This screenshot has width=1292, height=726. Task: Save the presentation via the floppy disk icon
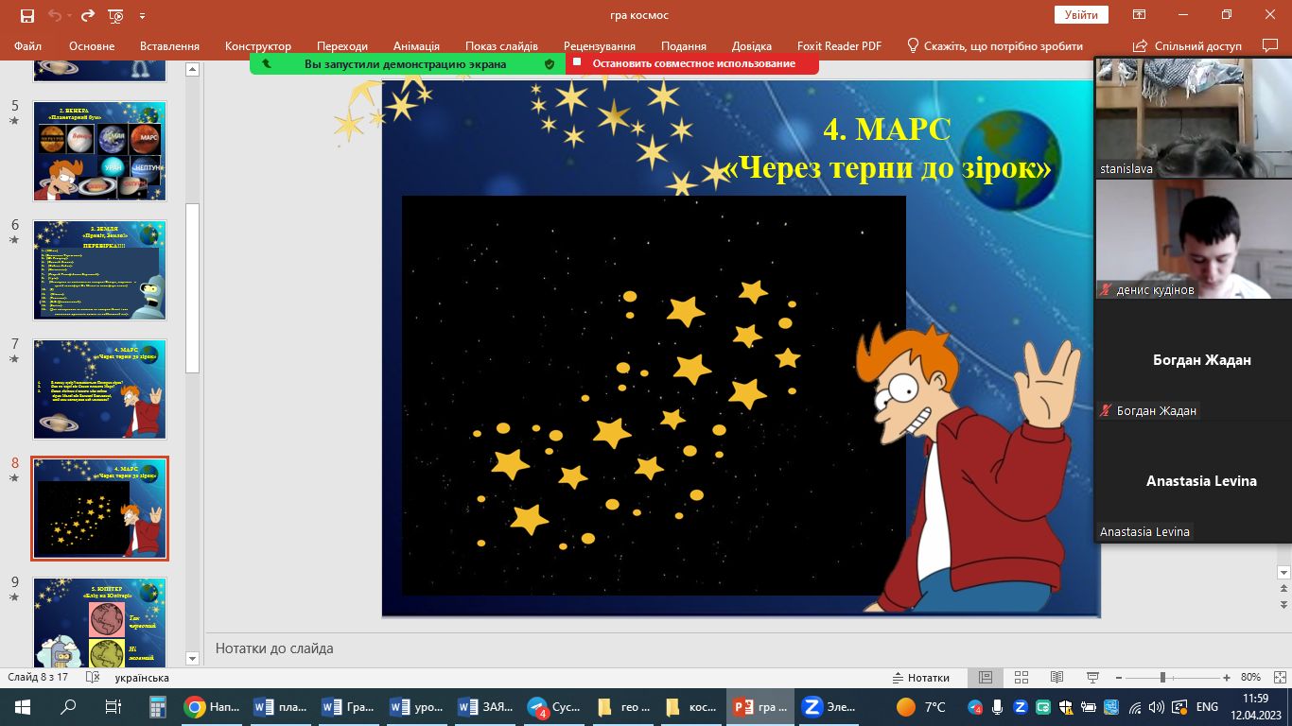(x=26, y=15)
